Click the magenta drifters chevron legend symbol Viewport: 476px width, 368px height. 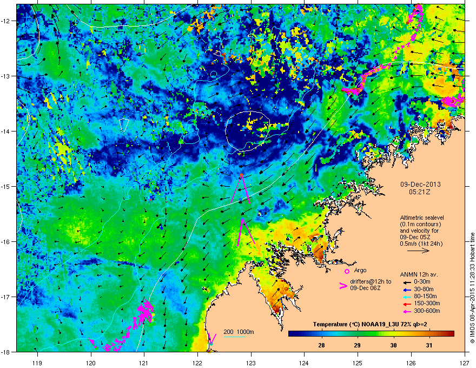pyautogui.click(x=343, y=286)
